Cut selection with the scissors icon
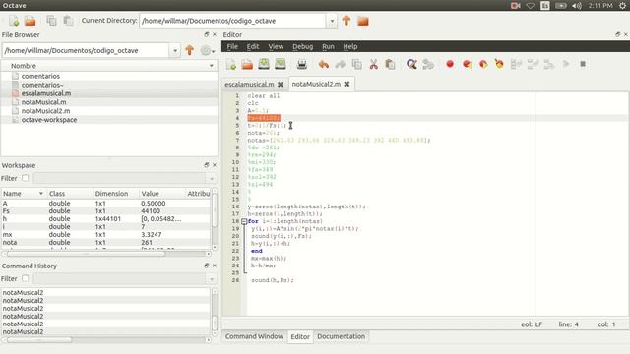Viewport: 630px width, 354px height. 374,64
